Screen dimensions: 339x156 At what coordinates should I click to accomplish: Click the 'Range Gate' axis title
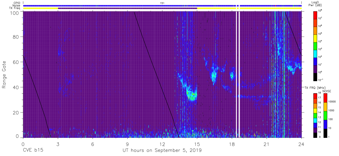4,75
